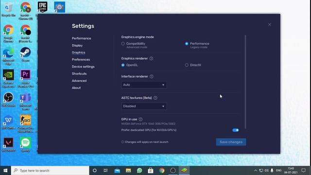Open the blue camera desktop shortcut
This screenshot has width=311, height=175.
click(x=59, y=7)
